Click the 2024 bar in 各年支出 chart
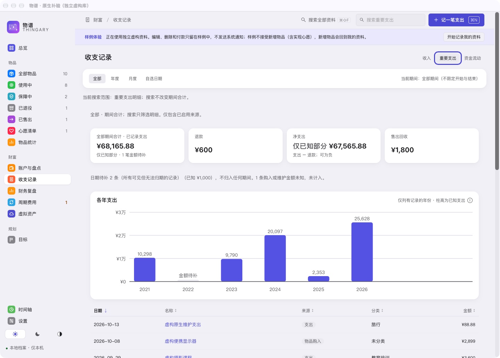Viewport: 500px width, 358px height. coord(275,258)
